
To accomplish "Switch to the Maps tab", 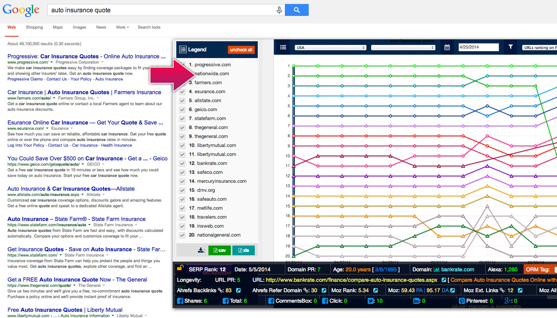I will point(58,27).
